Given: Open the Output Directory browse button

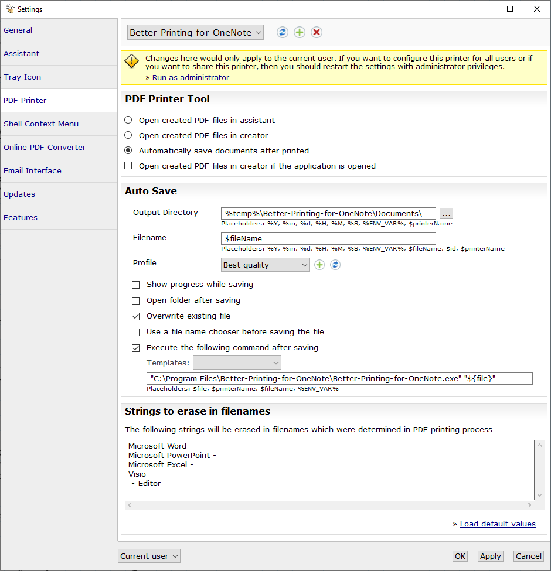Looking at the screenshot, I should point(446,213).
